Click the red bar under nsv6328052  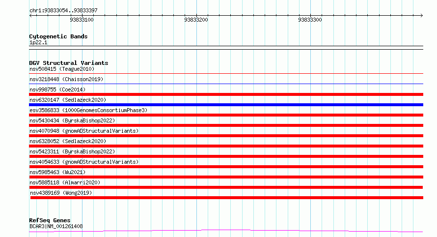[226, 146]
